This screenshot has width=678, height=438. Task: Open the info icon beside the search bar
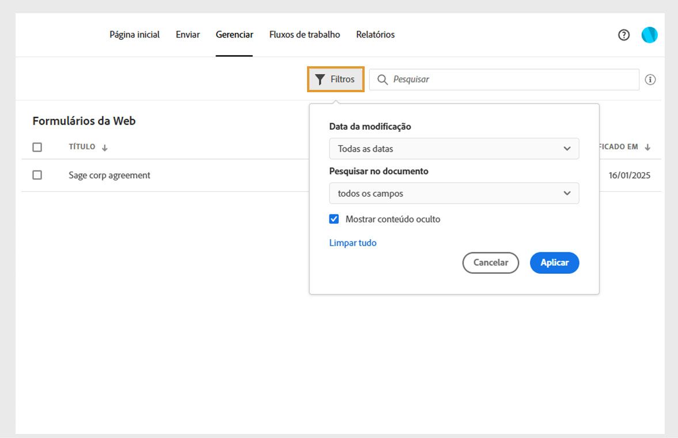coord(650,80)
